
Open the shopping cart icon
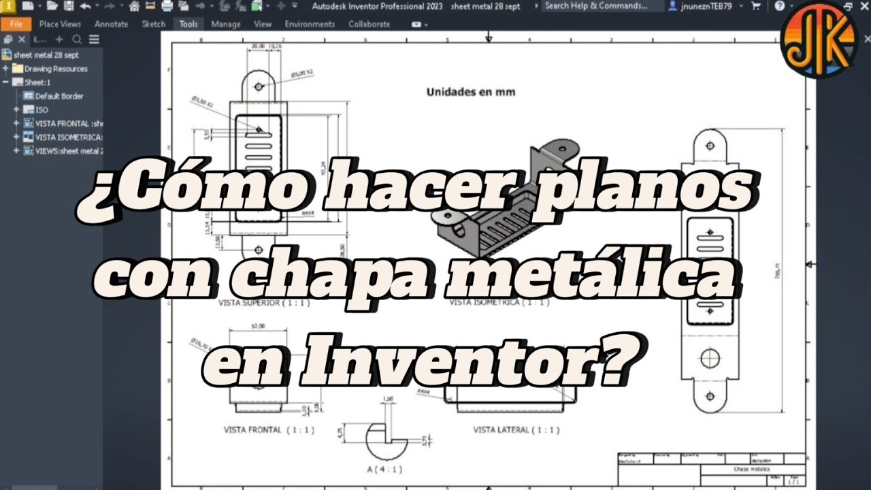[756, 6]
